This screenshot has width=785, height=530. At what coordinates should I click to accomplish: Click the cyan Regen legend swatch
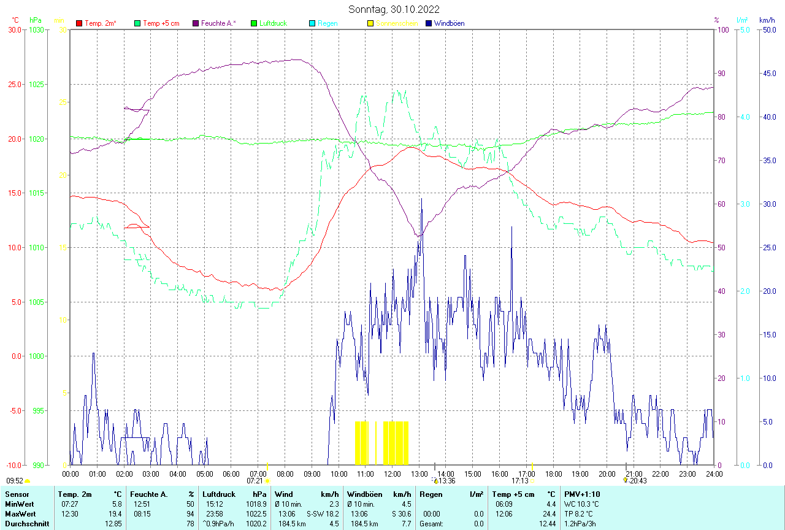coord(312,23)
